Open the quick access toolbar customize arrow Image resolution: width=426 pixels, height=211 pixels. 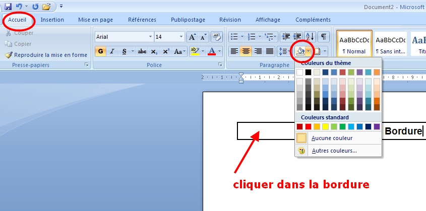click(x=61, y=6)
